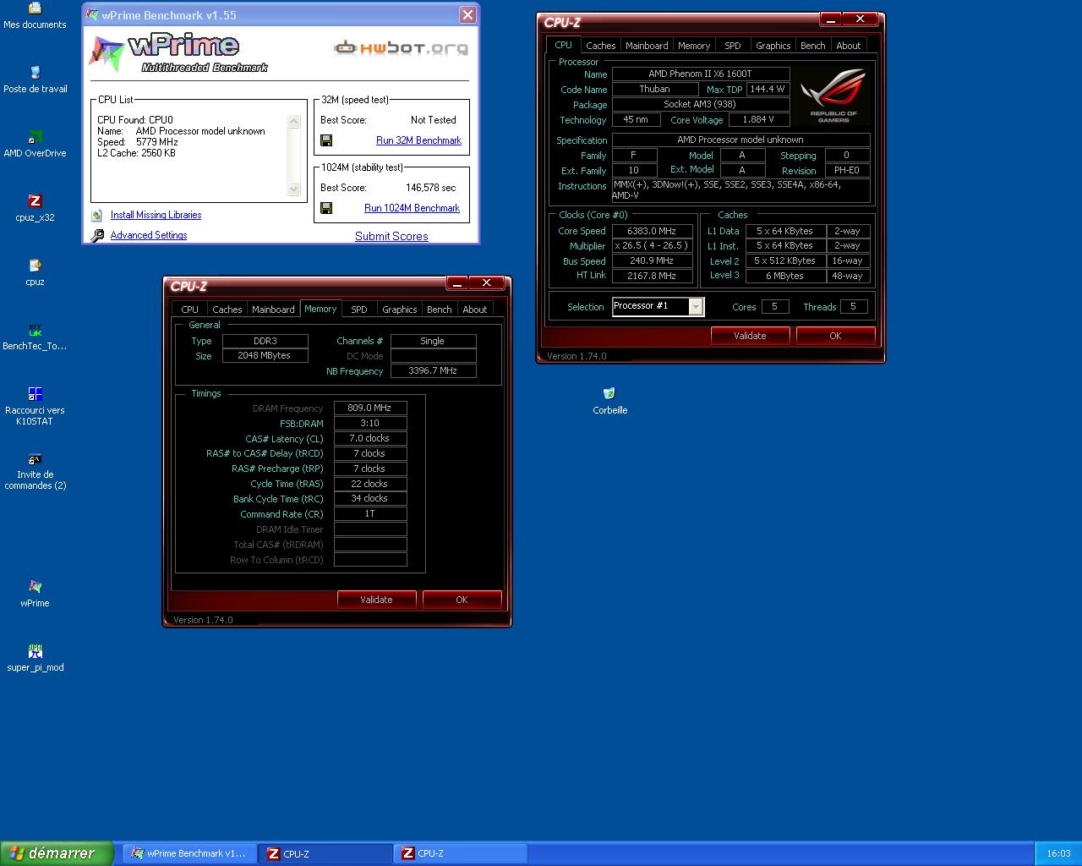Click the 16:03 system tray clock

(x=1058, y=853)
